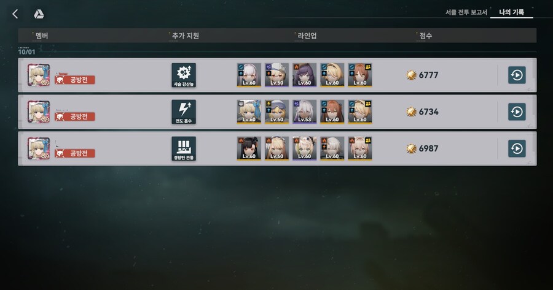This screenshot has width=553, height=290.
Task: Click the 공방전 badge in the first row
Action: (x=75, y=80)
